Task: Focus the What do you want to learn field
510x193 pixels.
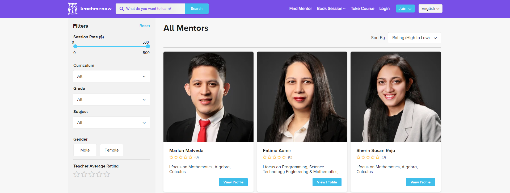Action: click(154, 9)
